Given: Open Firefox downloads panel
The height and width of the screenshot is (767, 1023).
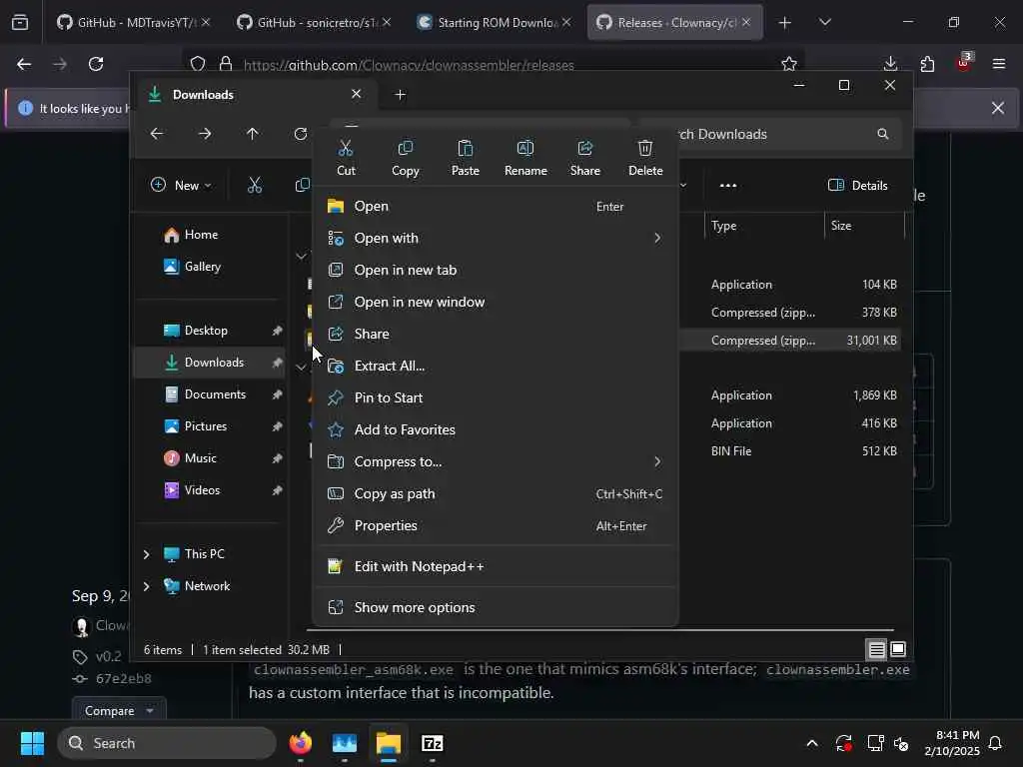Looking at the screenshot, I should click(x=890, y=64).
